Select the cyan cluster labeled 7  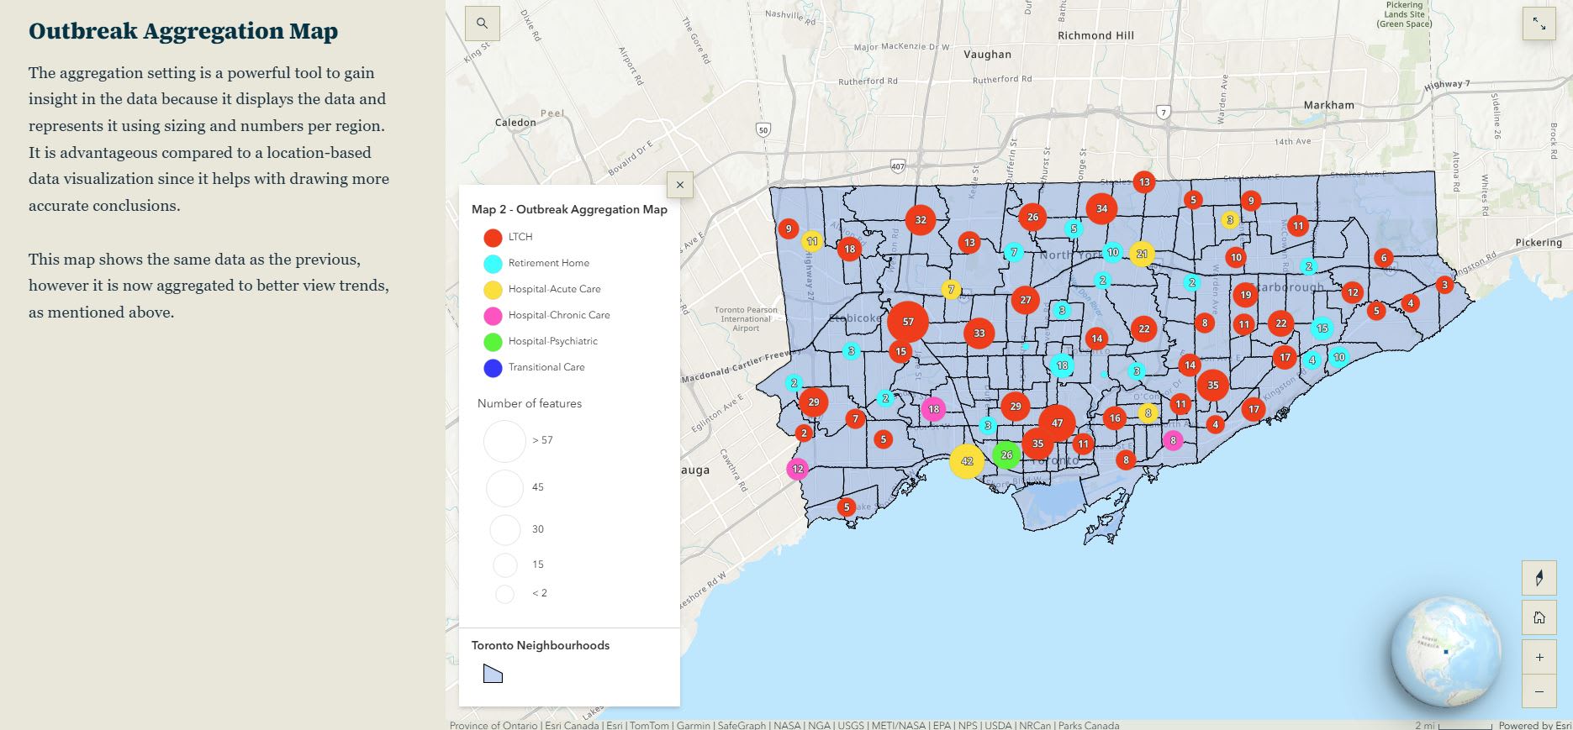click(1014, 252)
